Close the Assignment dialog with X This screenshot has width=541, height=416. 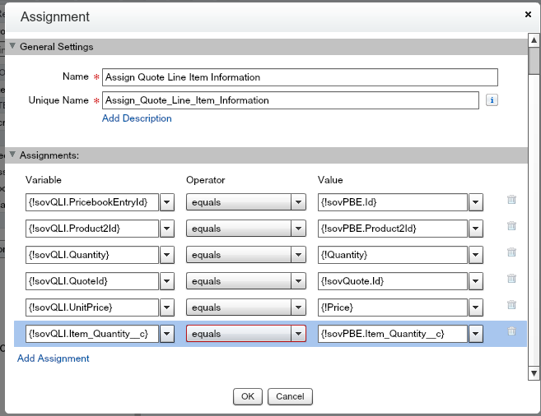528,15
